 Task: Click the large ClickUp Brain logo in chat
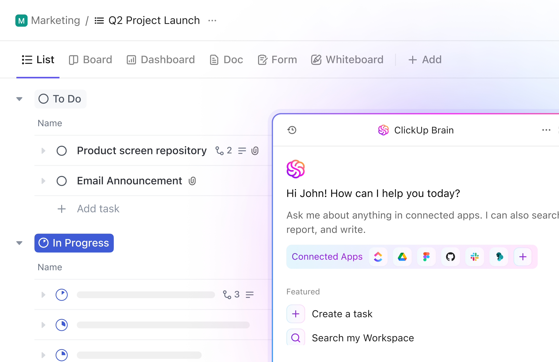tap(296, 169)
